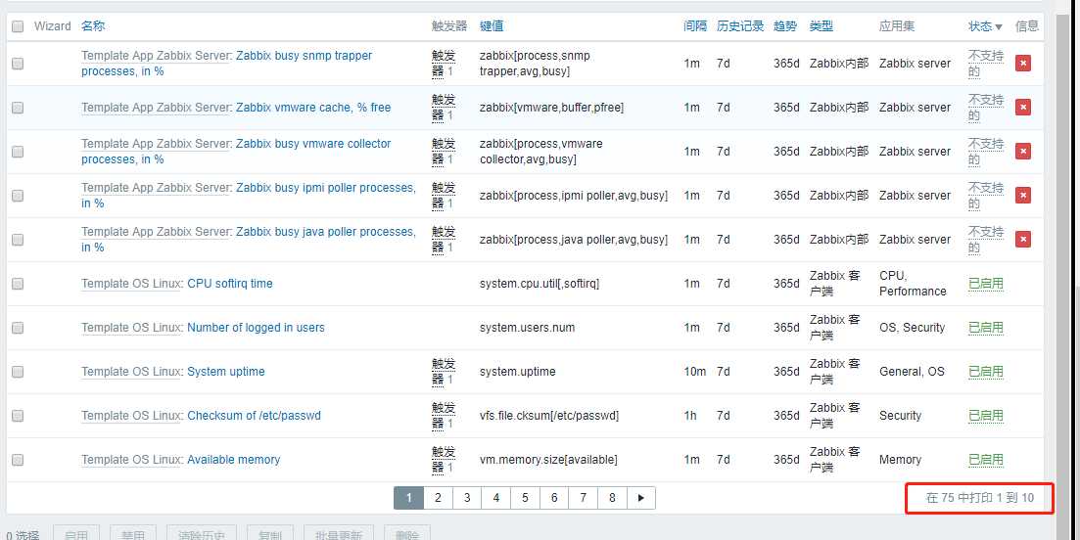
Task: Open page 2 in pagination
Action: coord(438,498)
